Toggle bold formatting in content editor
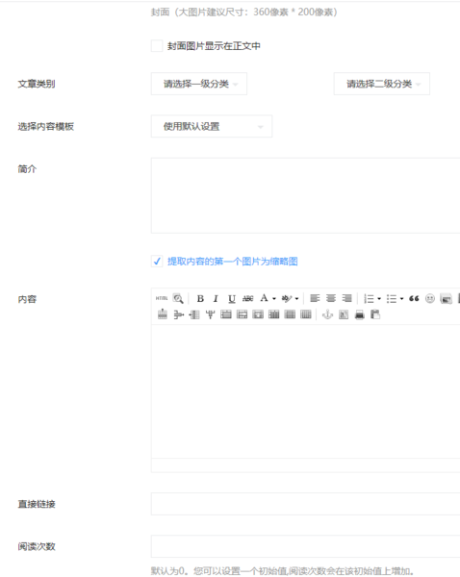Image resolution: width=460 pixels, height=577 pixels. pyautogui.click(x=200, y=299)
